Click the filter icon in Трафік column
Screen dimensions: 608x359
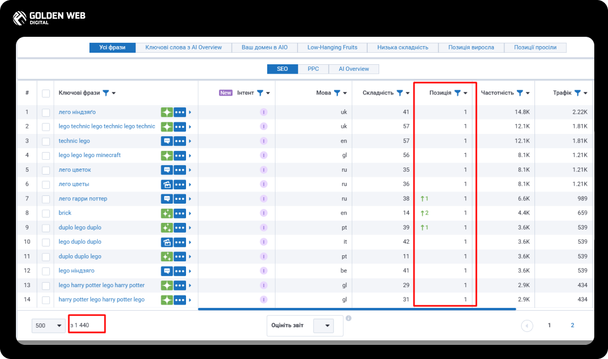click(578, 93)
